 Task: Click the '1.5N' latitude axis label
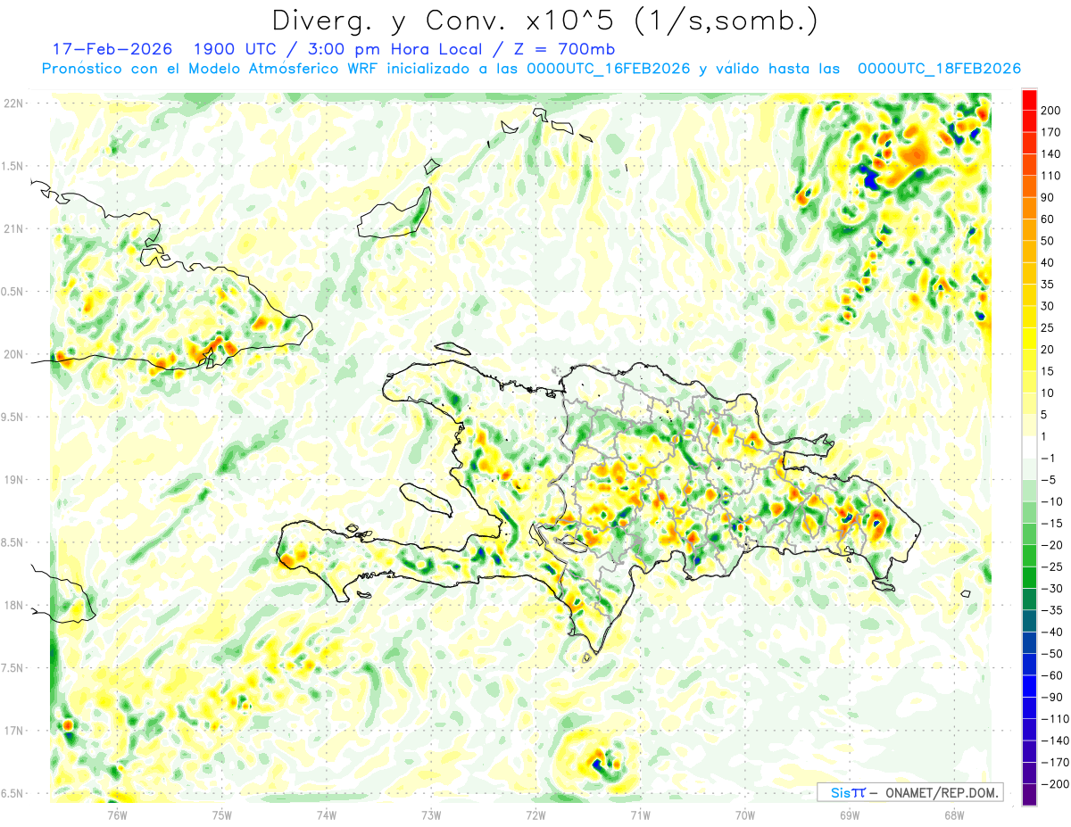13,166
